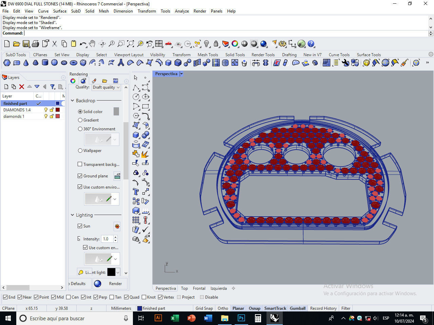The width and height of the screenshot is (434, 325).
Task: Select Gradient backdrop option
Action: pos(80,120)
